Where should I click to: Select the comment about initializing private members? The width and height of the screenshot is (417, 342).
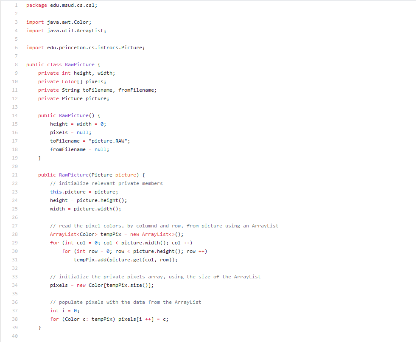(106, 183)
